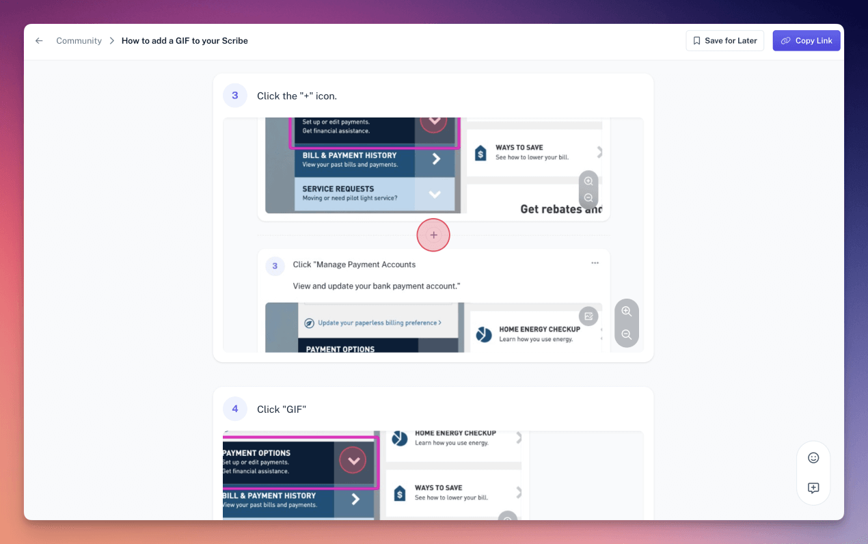Zoom in on the step 3 screenshot
Image resolution: width=868 pixels, height=544 pixels.
pyautogui.click(x=588, y=180)
